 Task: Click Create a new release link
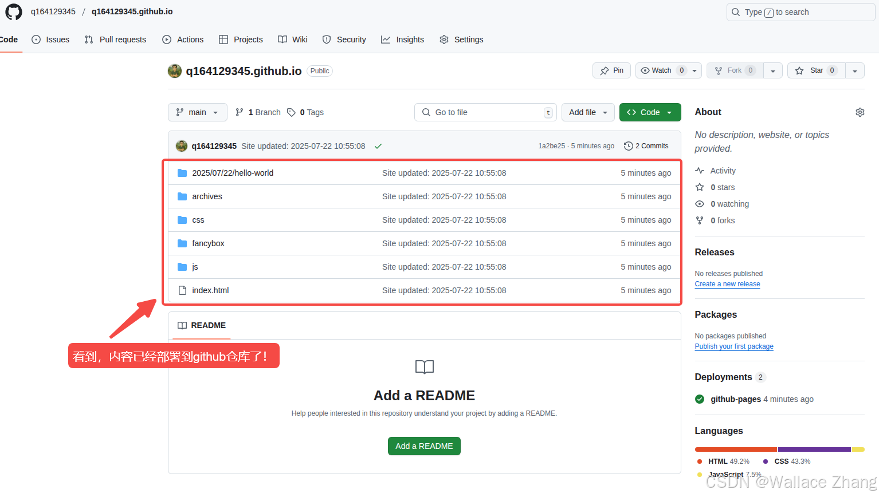point(728,284)
